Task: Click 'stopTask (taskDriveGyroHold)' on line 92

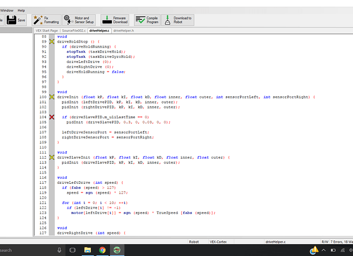Action: 100,57
